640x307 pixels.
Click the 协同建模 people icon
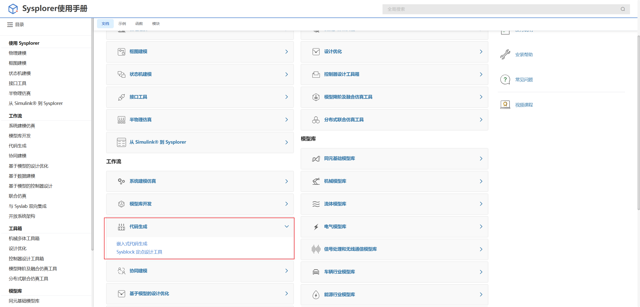121,271
